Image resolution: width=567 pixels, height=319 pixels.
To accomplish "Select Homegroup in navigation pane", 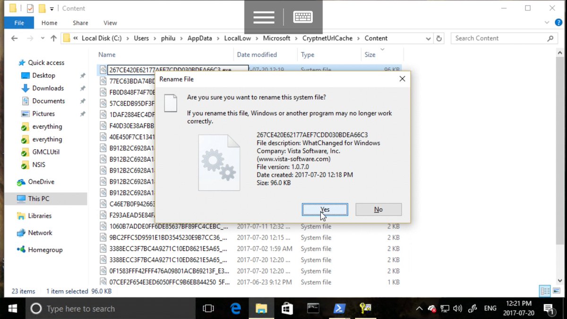I will [45, 250].
